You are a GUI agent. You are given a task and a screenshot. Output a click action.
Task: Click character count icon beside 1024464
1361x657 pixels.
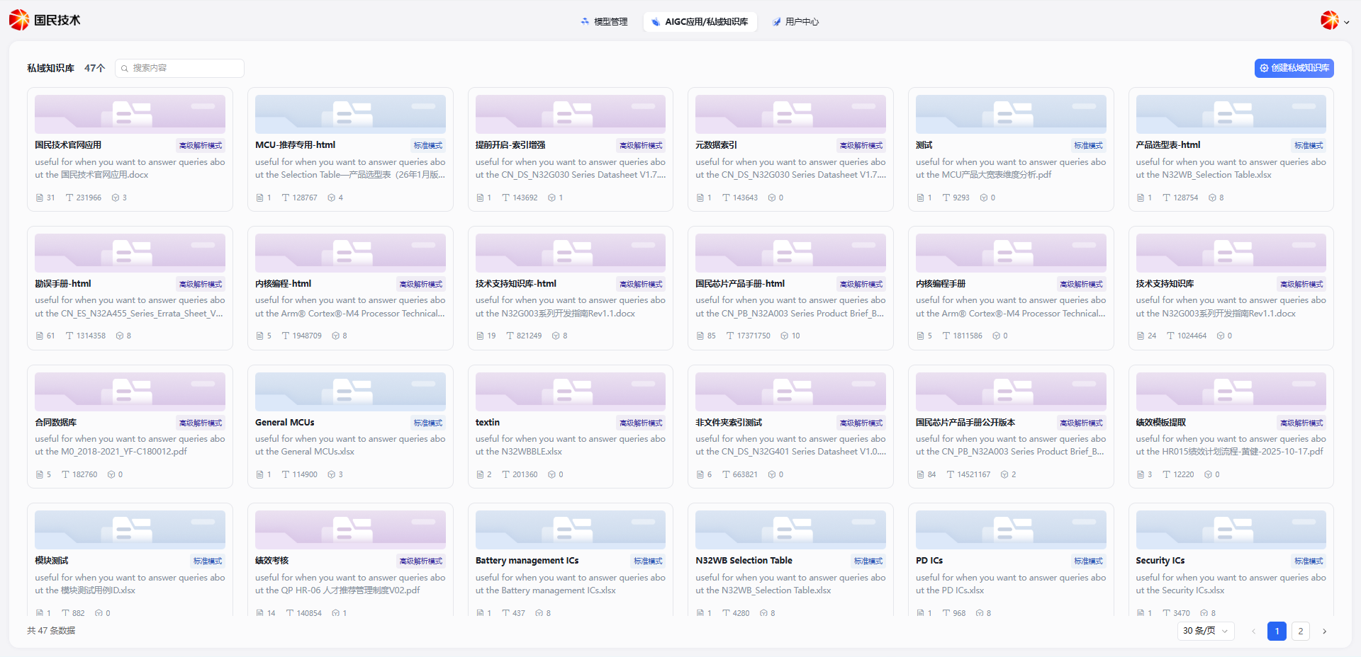pos(1170,336)
